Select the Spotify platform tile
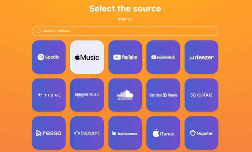This screenshot has width=252, height=152. click(49, 57)
